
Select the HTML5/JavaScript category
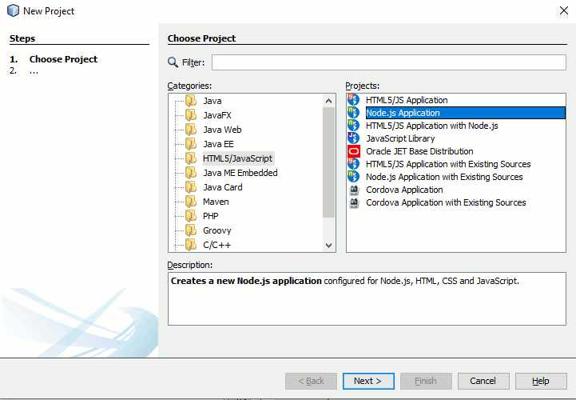pos(238,158)
